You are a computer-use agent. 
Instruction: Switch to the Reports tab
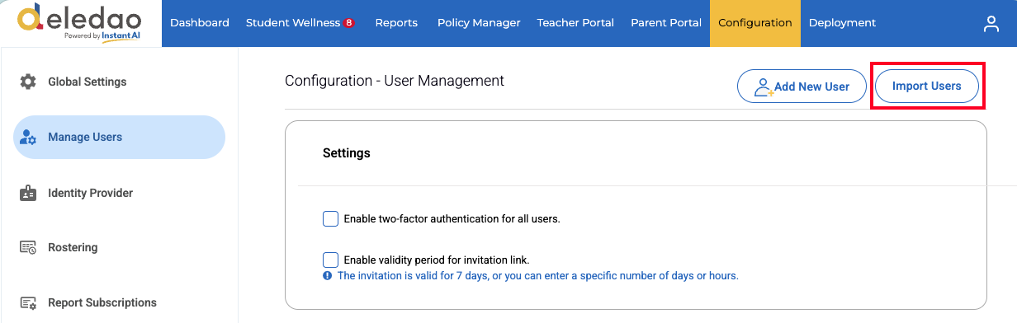[396, 23]
